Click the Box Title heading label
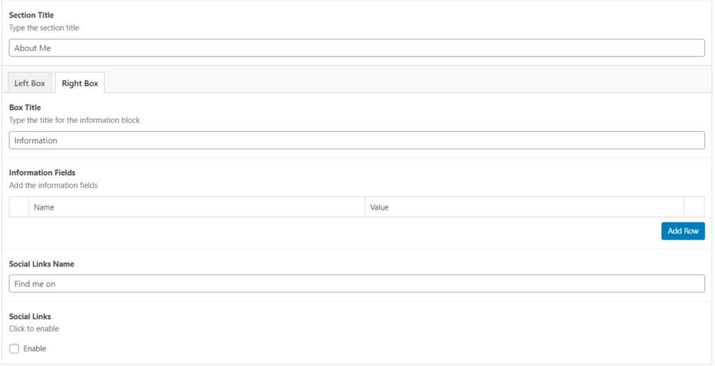 point(25,108)
